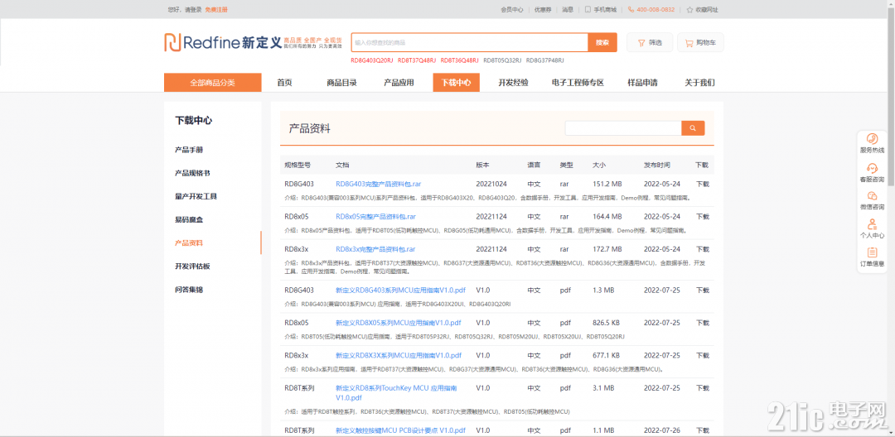Open 新定义RD8G403系列MCU应用指南V1.0.pdf
The width and height of the screenshot is (895, 437).
coord(401,290)
